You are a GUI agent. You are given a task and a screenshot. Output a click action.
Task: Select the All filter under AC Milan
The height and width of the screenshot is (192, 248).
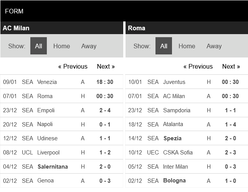tap(38, 46)
